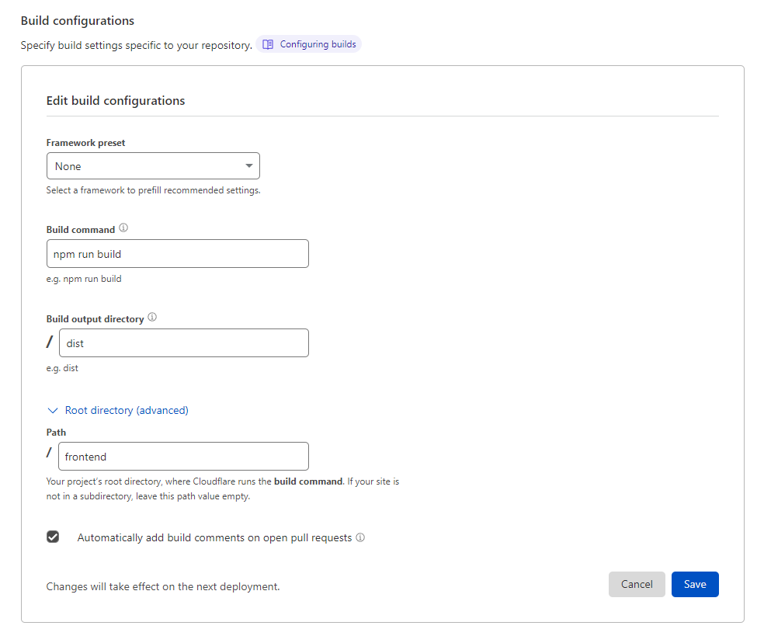Click the 'e.g. dist' hint text
This screenshot has height=643, width=764.
click(x=62, y=368)
